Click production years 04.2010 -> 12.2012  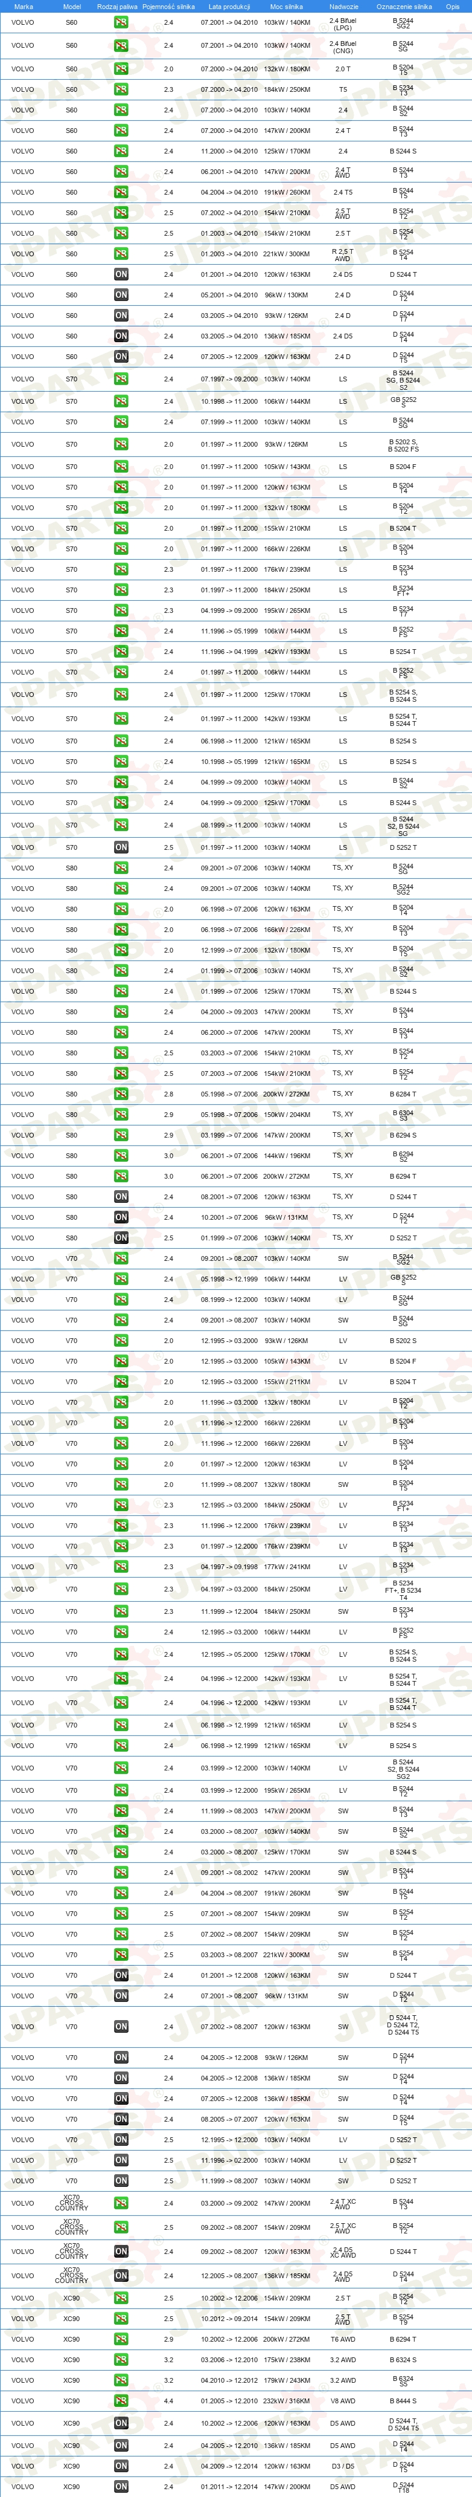pos(229,2380)
